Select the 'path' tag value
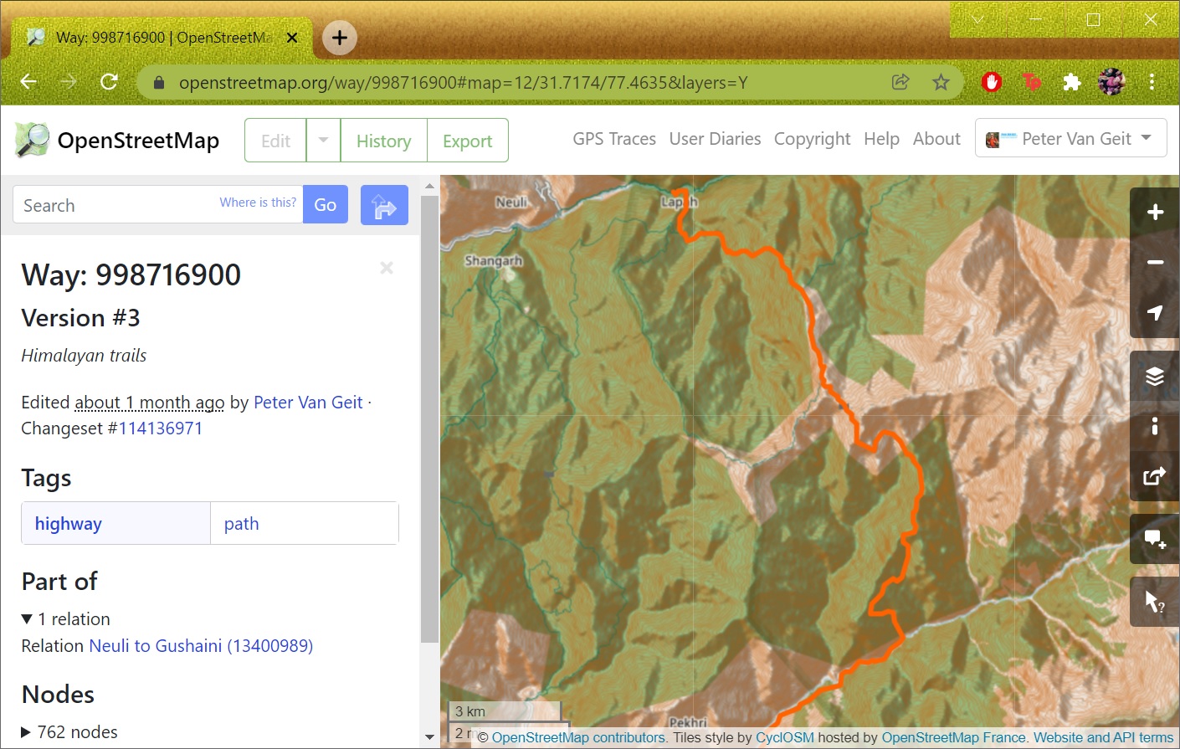1180x749 pixels. click(x=242, y=524)
